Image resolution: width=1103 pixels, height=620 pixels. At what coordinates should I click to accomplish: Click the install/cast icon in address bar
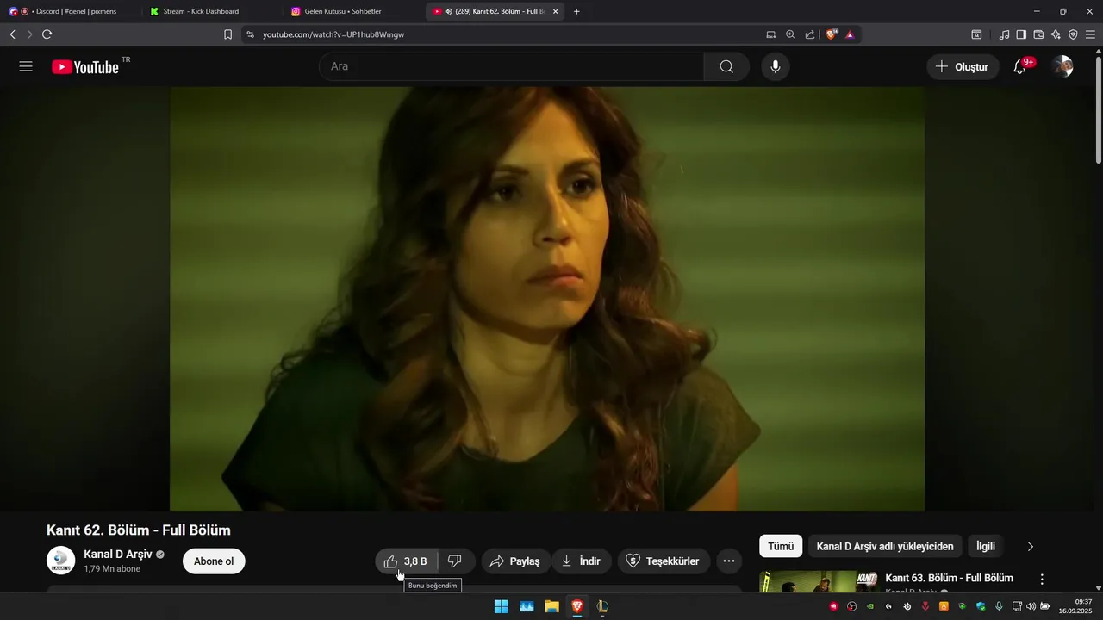click(x=771, y=34)
